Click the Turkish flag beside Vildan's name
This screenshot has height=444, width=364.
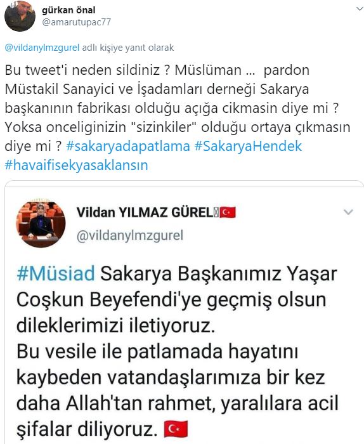(x=228, y=212)
